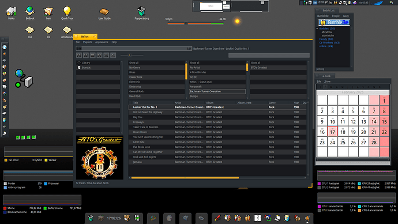
Task: Collapse the Buddies group in Buddy List
Action: [x=317, y=29]
